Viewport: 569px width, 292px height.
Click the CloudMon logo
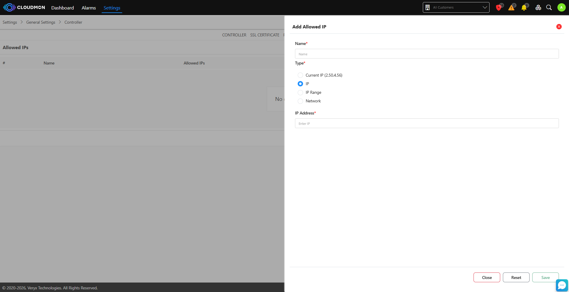[24, 7]
